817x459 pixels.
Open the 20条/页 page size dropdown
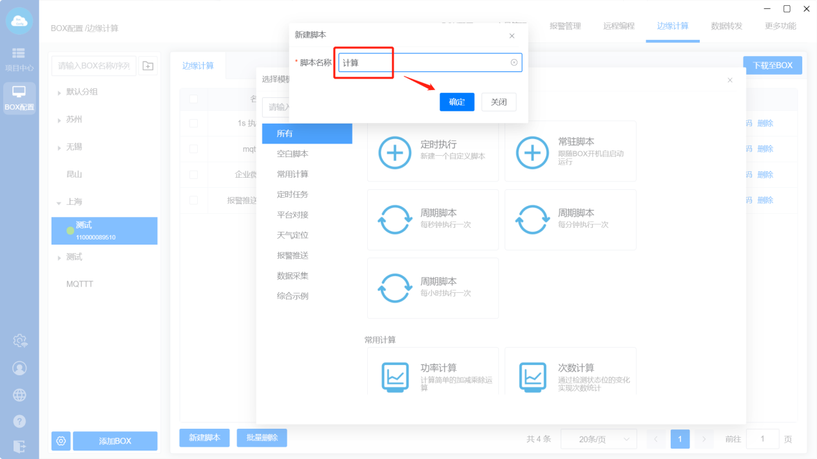click(599, 439)
